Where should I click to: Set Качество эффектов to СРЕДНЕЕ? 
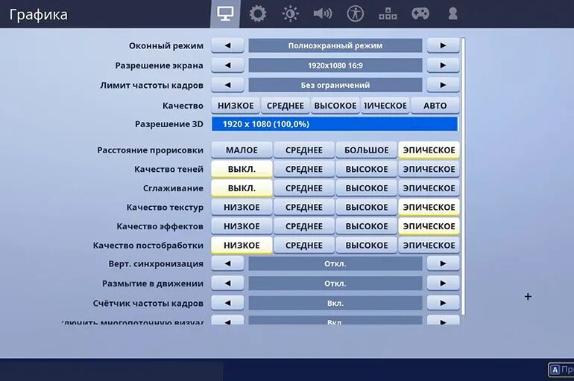click(x=304, y=226)
